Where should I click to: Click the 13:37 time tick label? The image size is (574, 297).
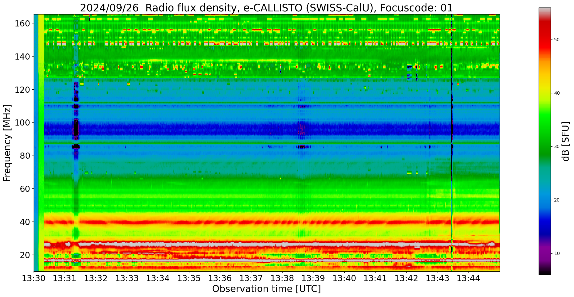pyautogui.click(x=251, y=278)
